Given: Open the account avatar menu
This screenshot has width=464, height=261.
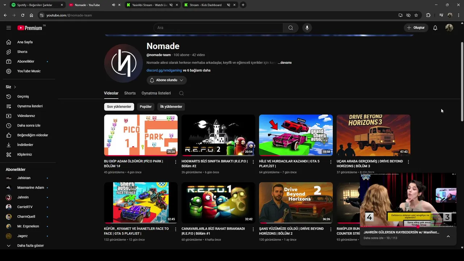Looking at the screenshot, I should [x=449, y=28].
